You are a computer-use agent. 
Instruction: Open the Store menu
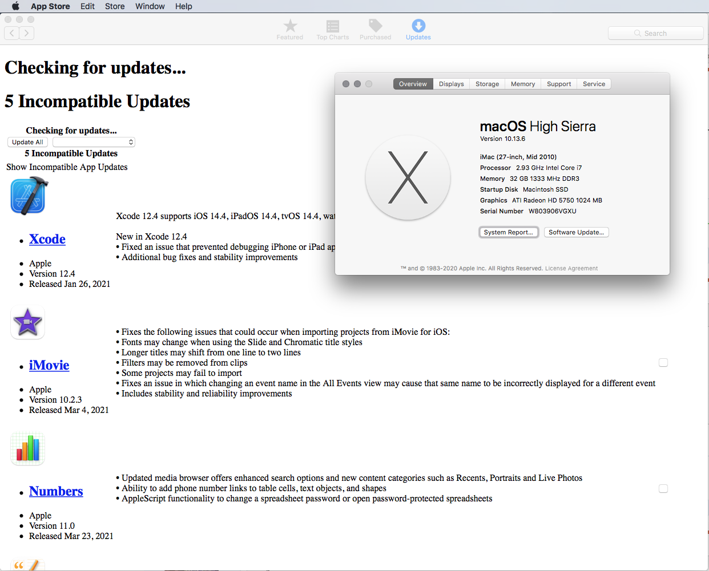tap(115, 6)
